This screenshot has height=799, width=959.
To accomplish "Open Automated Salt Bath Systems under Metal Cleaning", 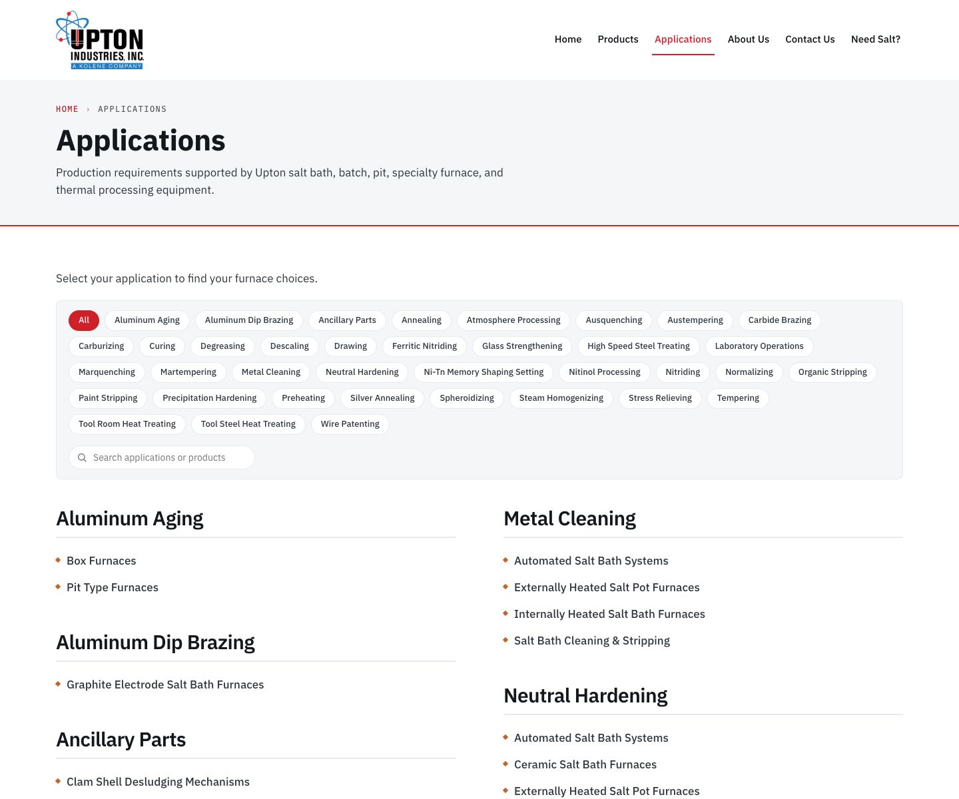I will (591, 561).
